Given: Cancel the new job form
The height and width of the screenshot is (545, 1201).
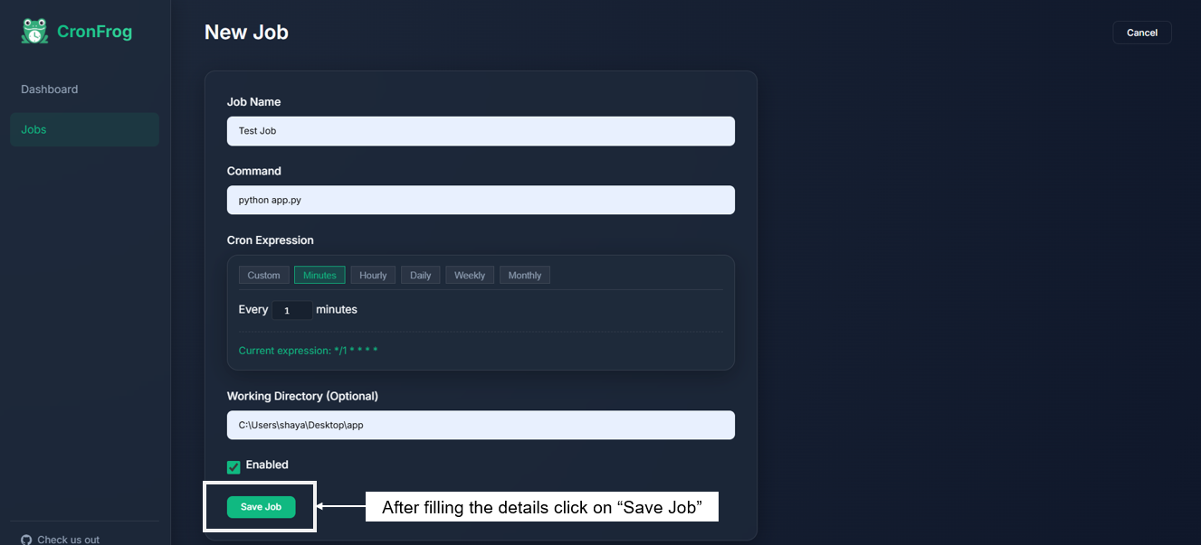Looking at the screenshot, I should point(1142,33).
